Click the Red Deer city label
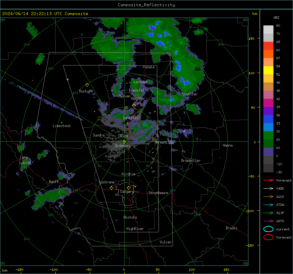The image size is (293, 274). point(138,99)
